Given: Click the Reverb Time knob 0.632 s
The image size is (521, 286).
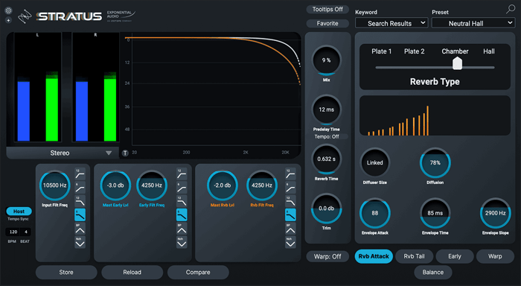Looking at the screenshot, I should coord(326,159).
